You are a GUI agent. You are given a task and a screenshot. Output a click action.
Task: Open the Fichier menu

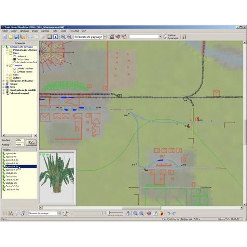(x=5, y=31)
